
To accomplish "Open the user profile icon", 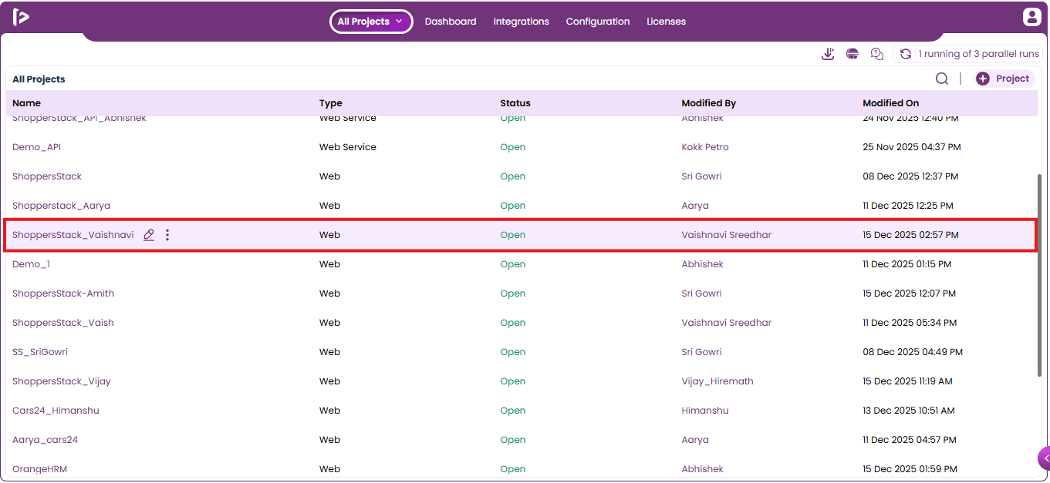I will coord(1031,17).
